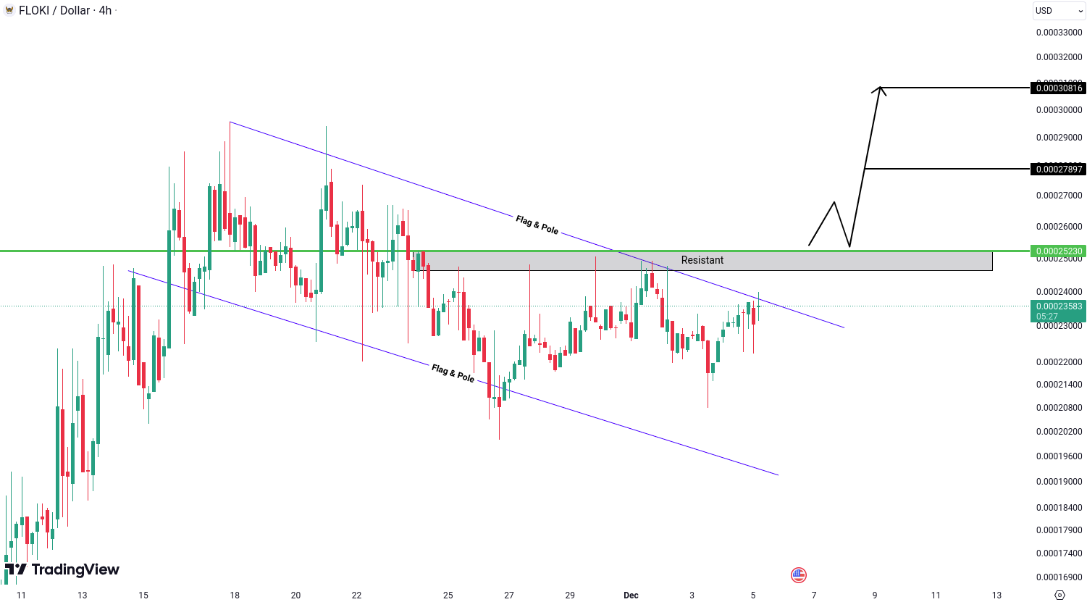Viewport: 1087px width, 602px height.
Task: Click the current price 0.00023583 label
Action: pos(1059,311)
